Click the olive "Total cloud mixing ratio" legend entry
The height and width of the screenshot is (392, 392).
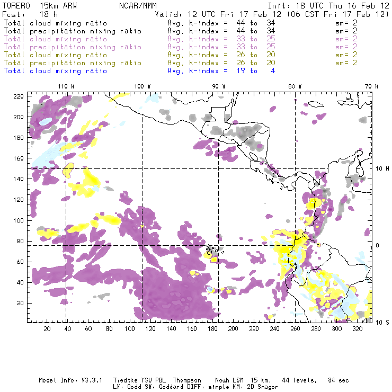(x=56, y=55)
